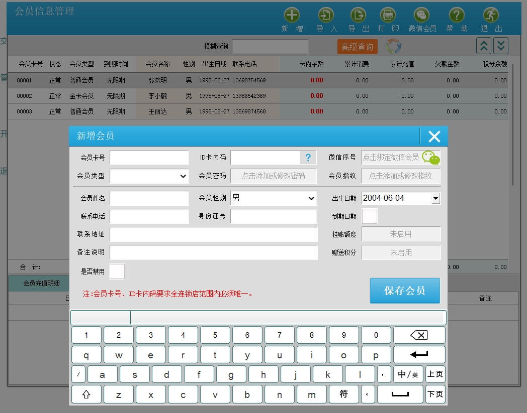Open 微信会员 from the toolbar
This screenshot has width=527, height=413.
tap(421, 15)
